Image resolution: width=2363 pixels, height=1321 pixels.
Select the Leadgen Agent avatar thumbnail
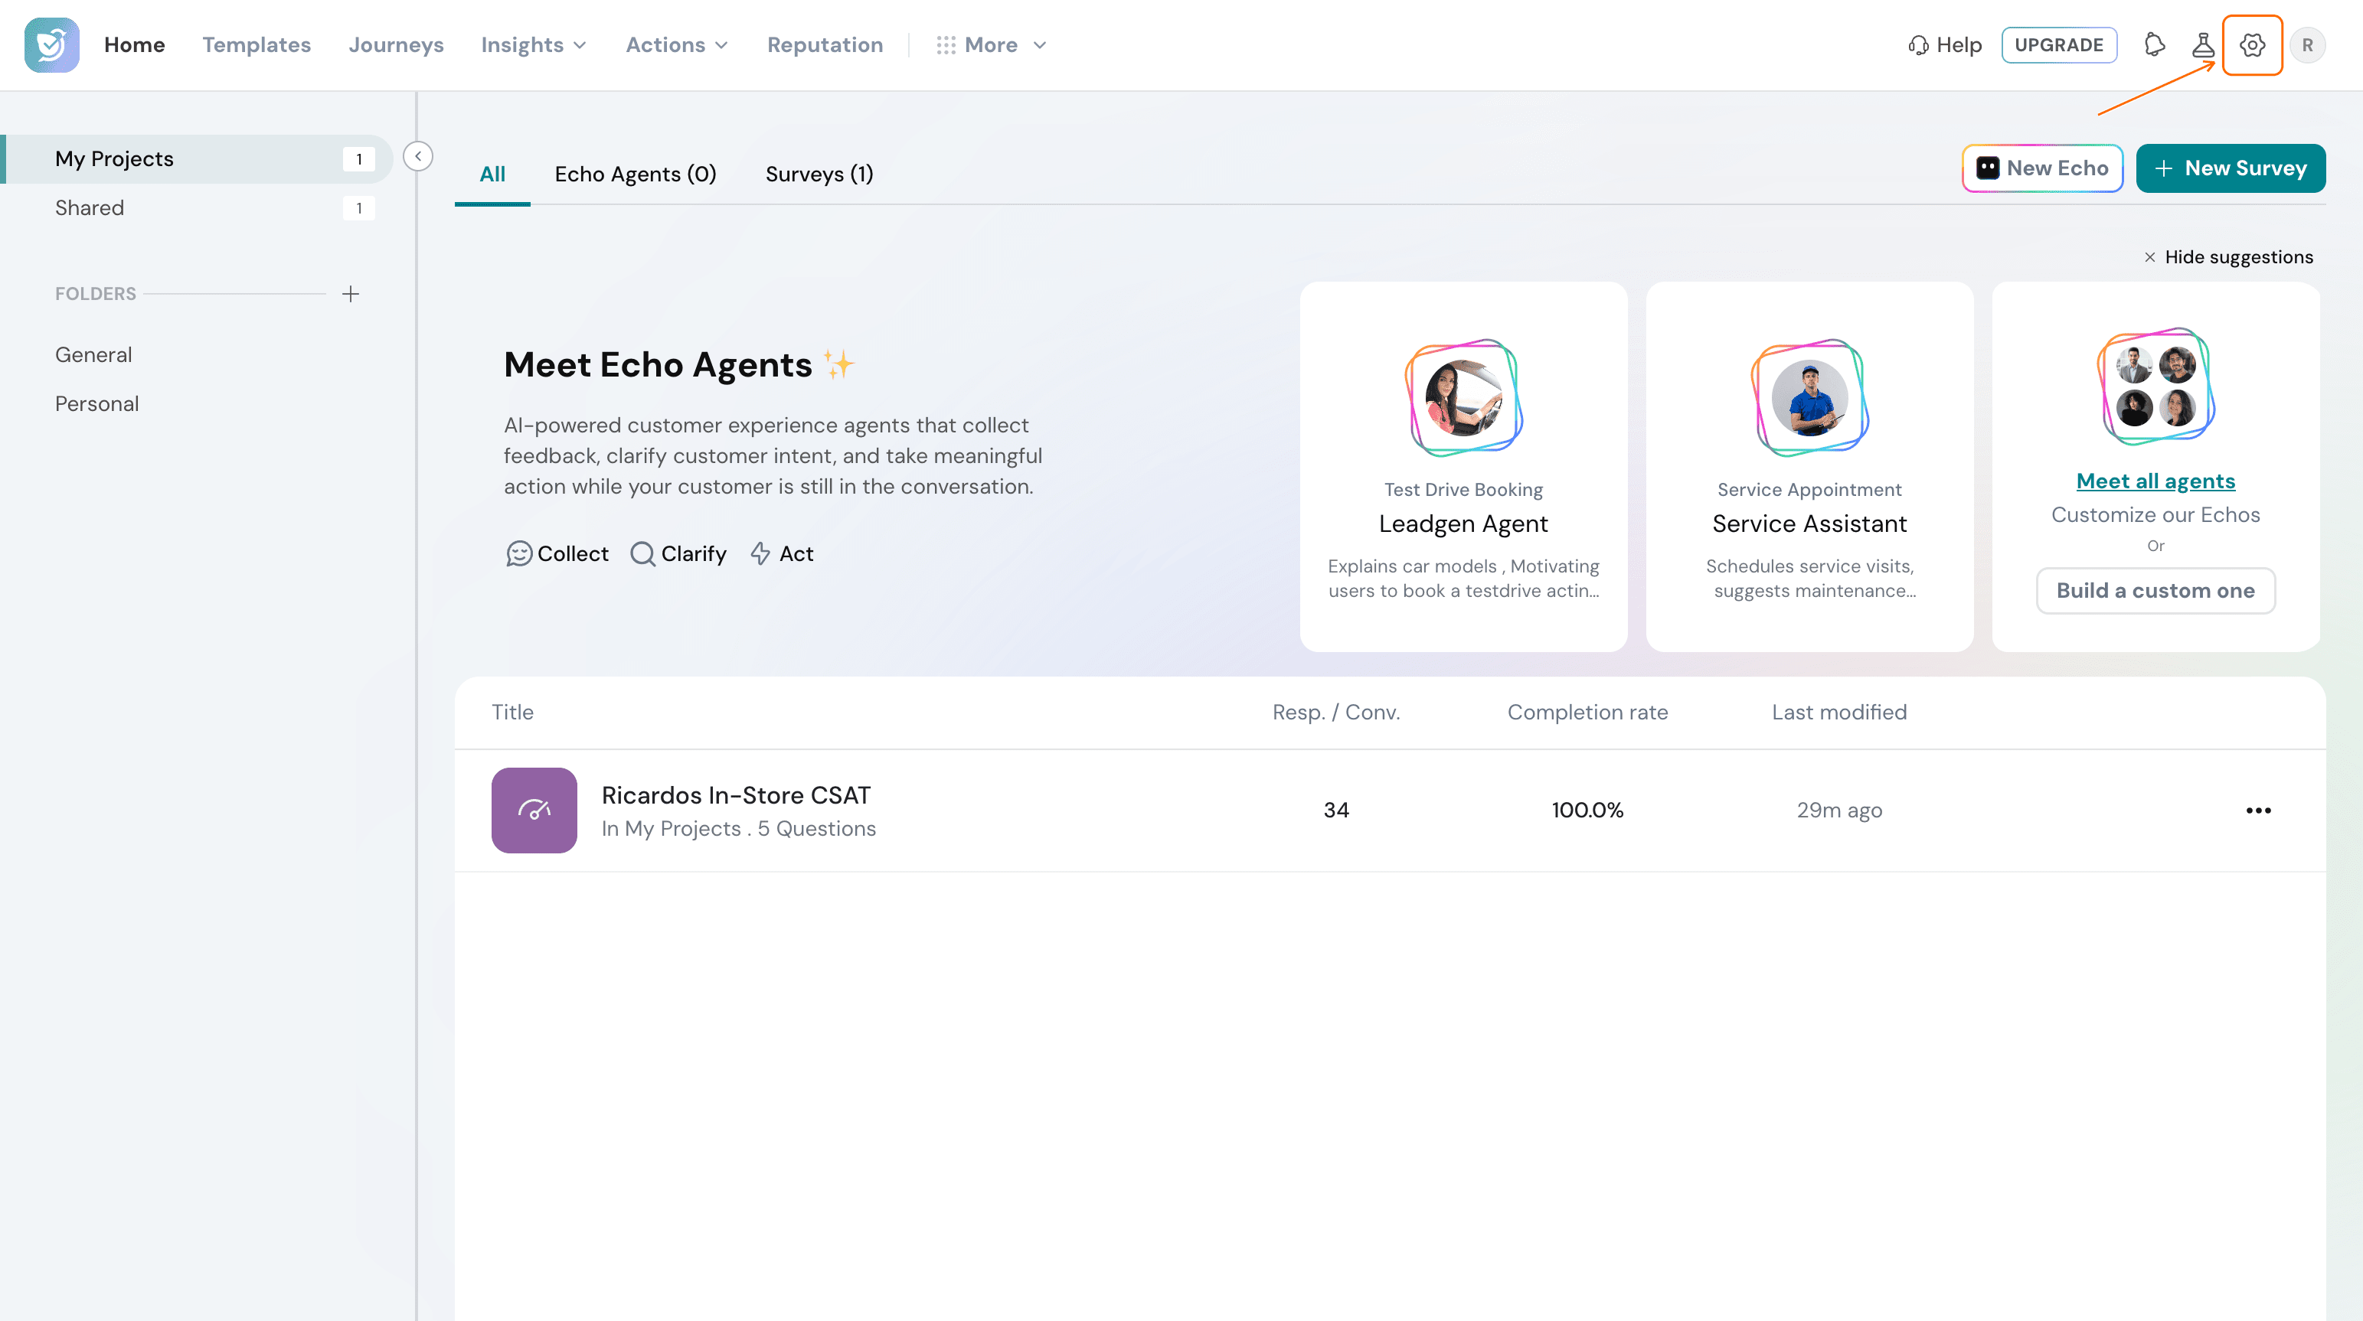pyautogui.click(x=1463, y=398)
